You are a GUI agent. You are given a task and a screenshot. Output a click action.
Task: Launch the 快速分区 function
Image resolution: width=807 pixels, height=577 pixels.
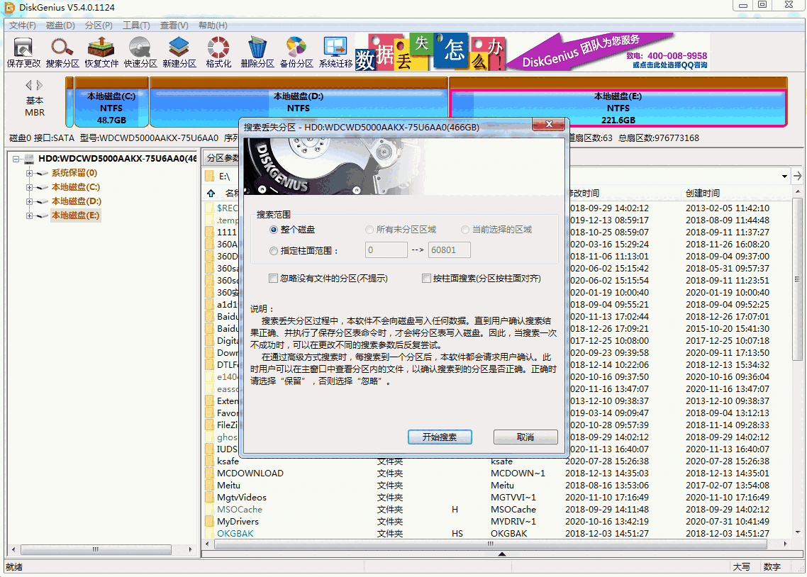coord(139,52)
